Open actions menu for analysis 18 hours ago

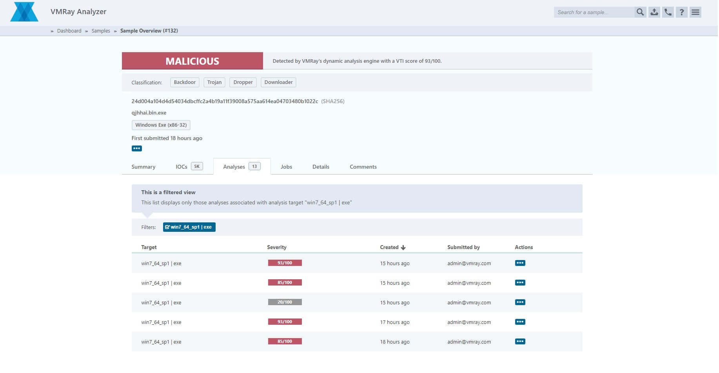point(520,342)
